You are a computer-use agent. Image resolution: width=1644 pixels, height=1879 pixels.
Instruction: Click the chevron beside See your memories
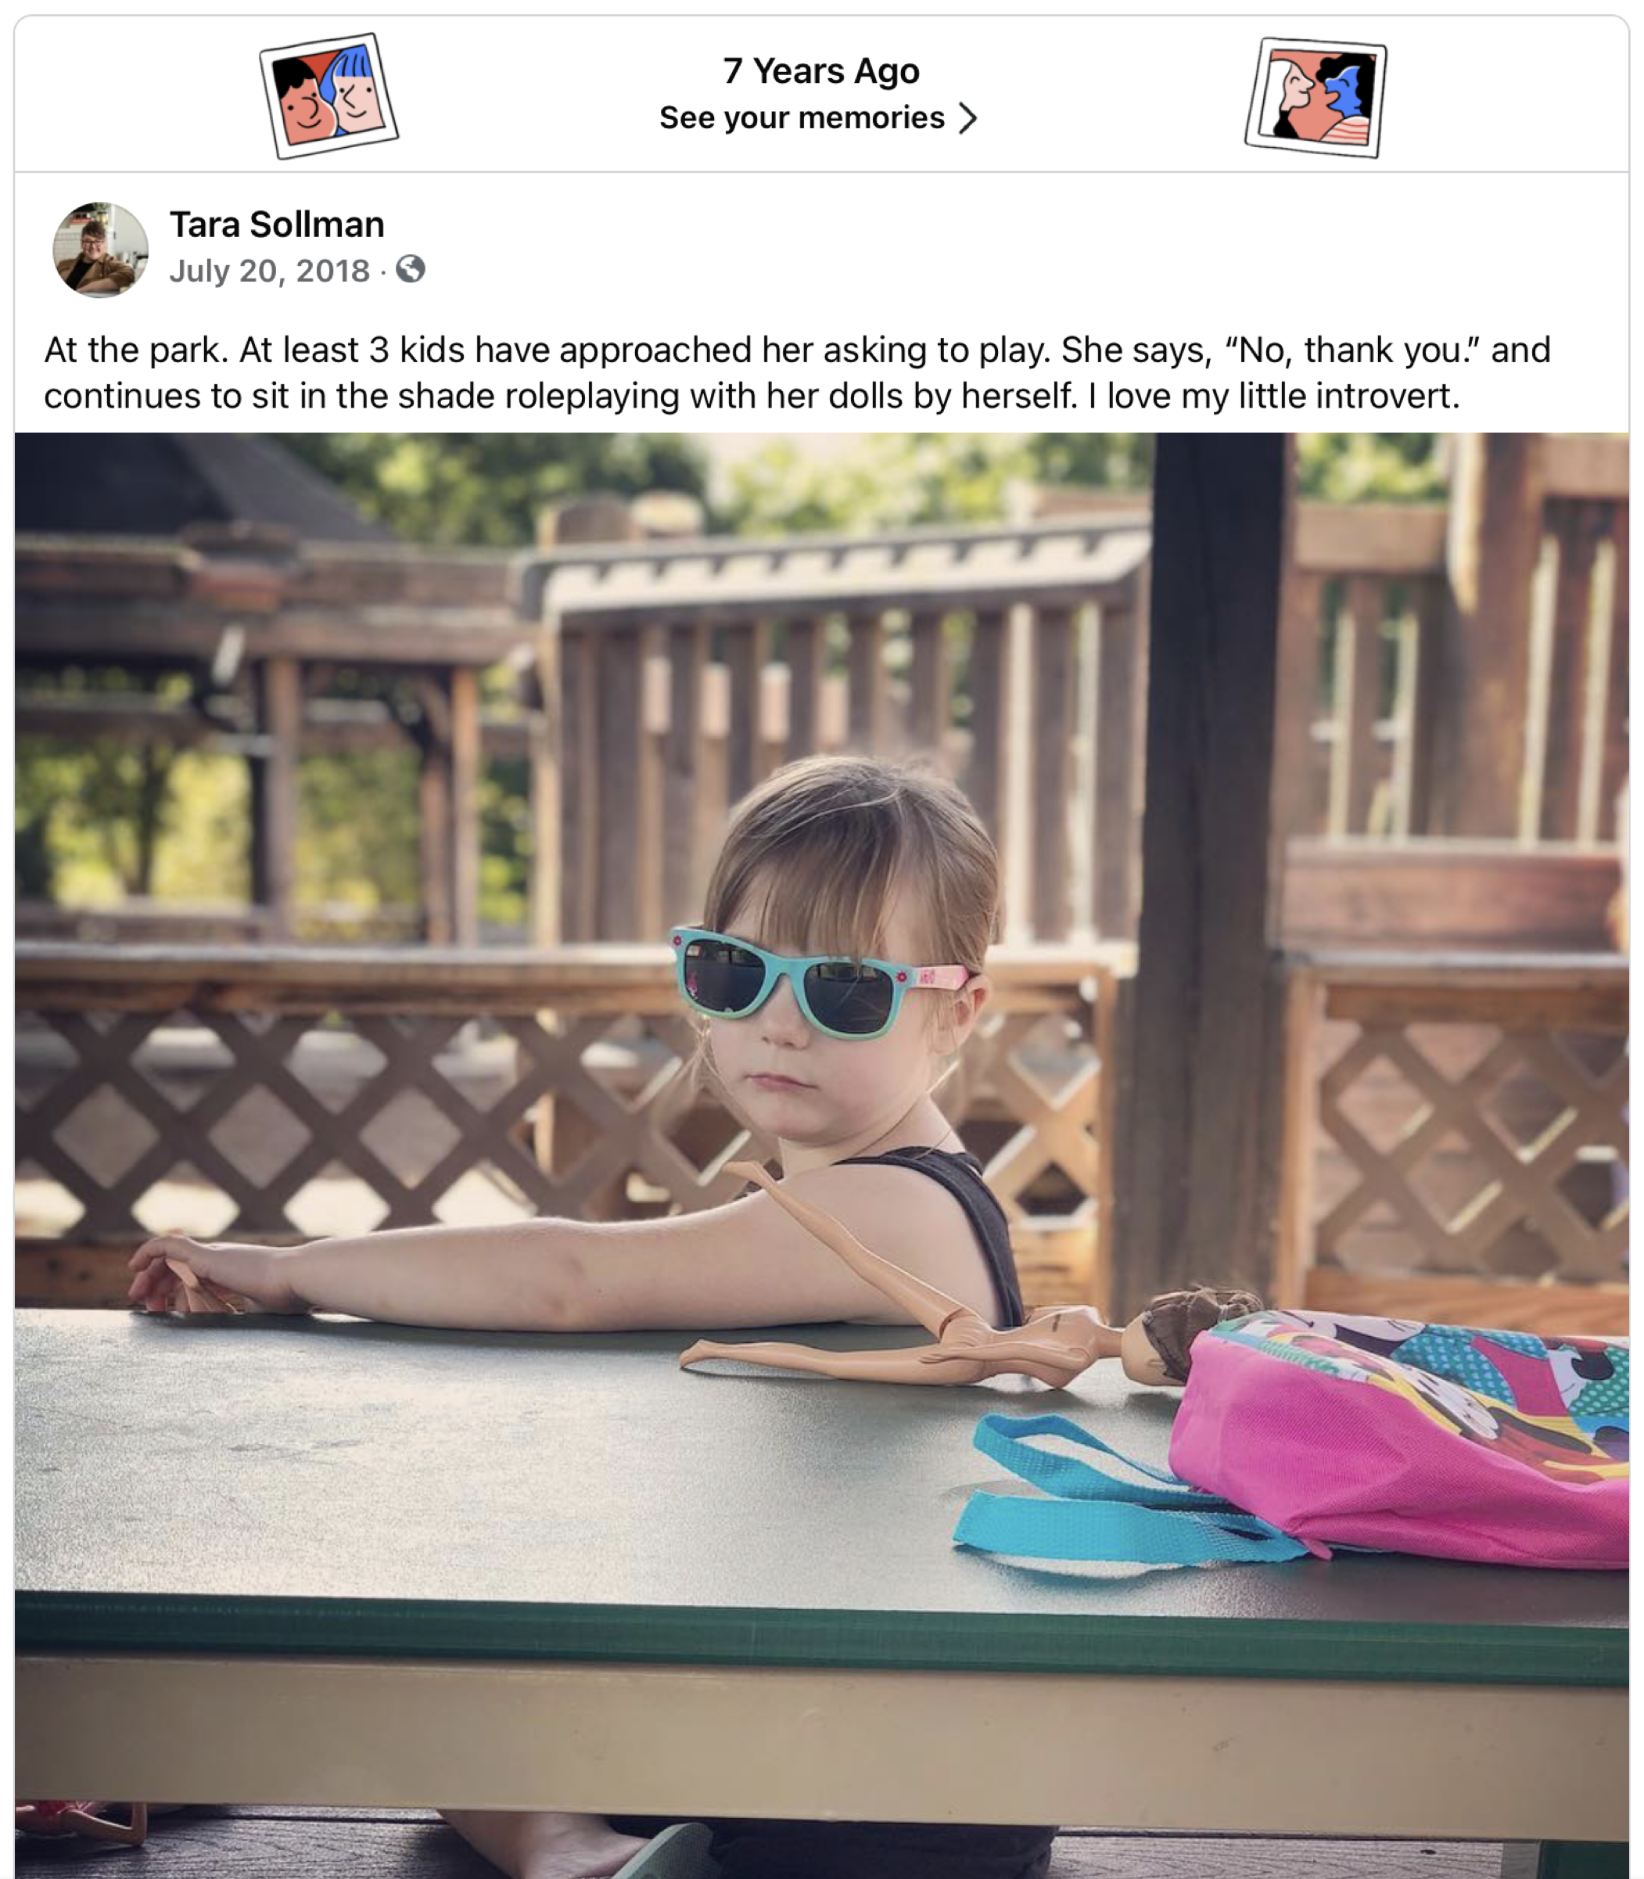(968, 118)
